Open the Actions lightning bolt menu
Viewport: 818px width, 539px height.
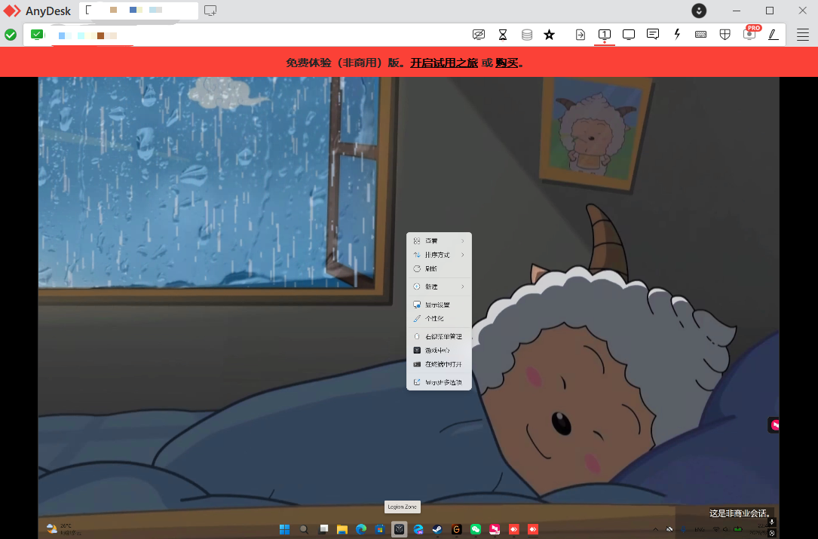coord(677,35)
